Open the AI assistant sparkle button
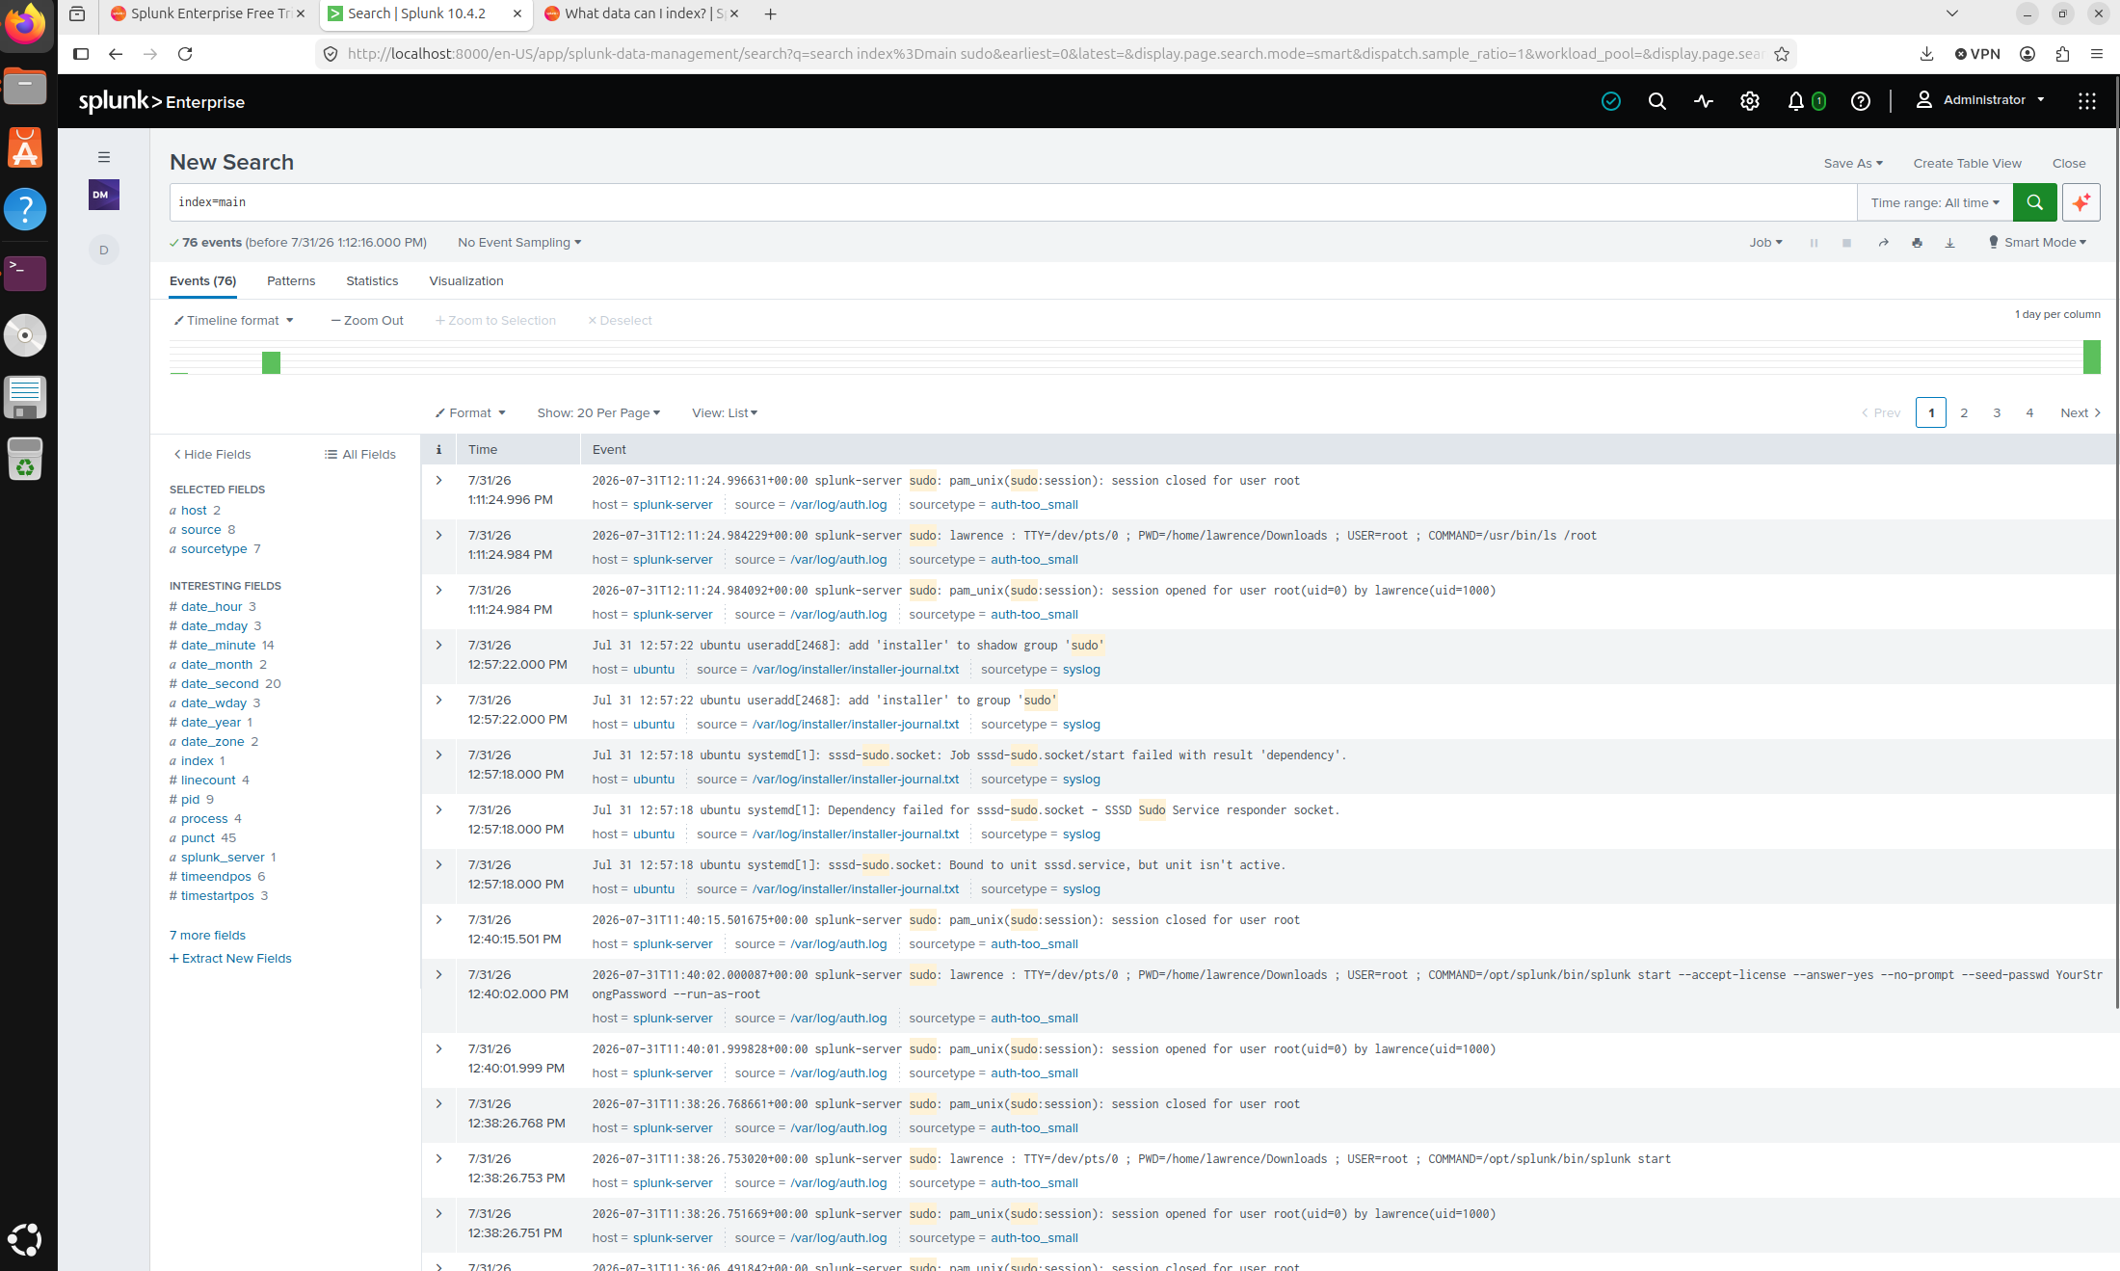Viewport: 2120px width, 1271px height. 2081,202
